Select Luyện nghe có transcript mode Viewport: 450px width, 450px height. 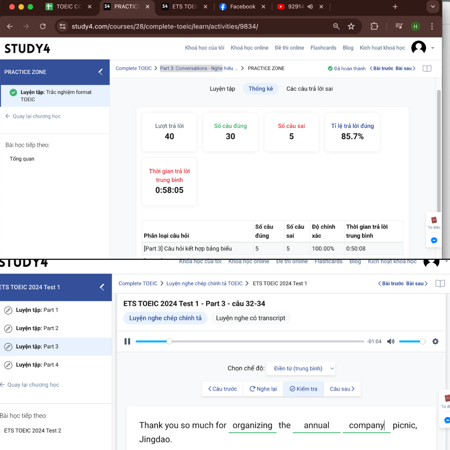(x=250, y=318)
